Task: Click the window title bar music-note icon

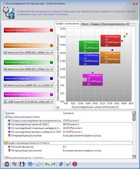Action: 3,3
